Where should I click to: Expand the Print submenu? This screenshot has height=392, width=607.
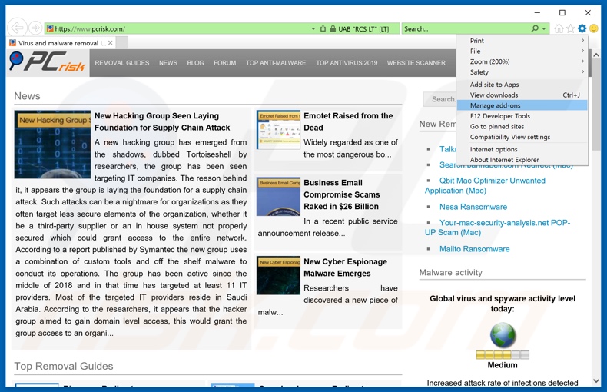point(522,40)
